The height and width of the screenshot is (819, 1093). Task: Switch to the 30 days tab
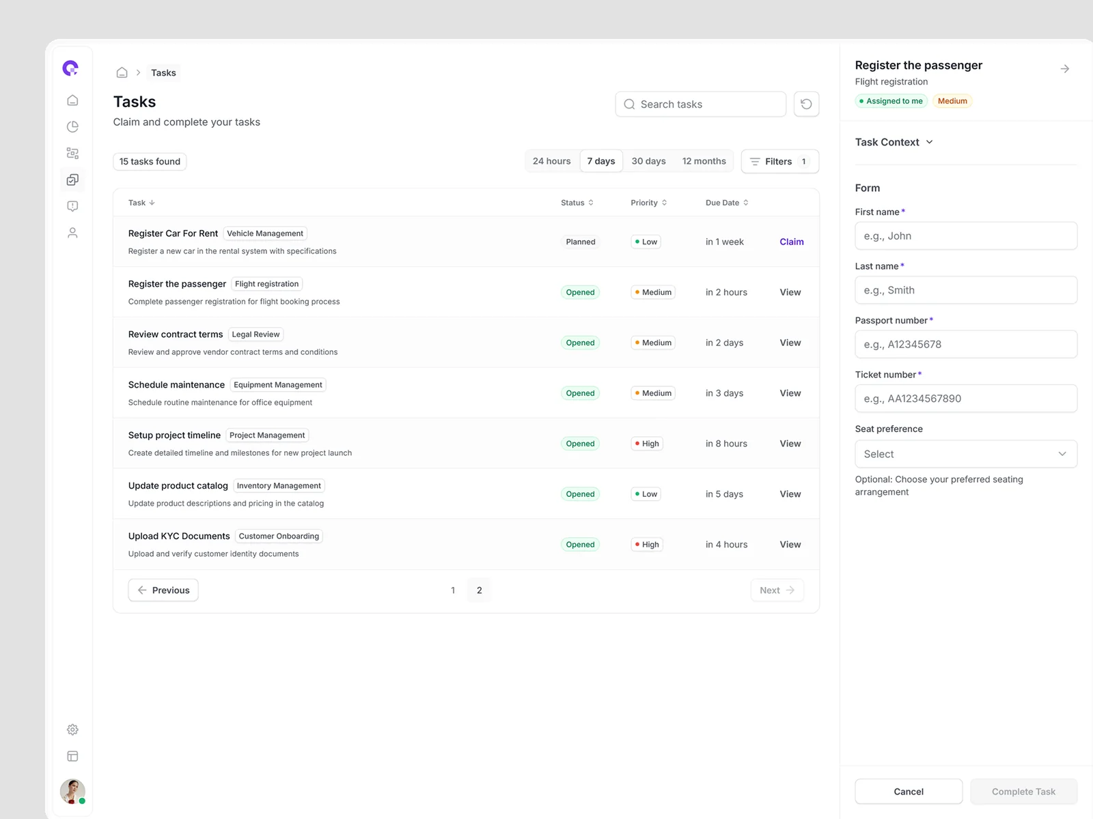coord(648,161)
